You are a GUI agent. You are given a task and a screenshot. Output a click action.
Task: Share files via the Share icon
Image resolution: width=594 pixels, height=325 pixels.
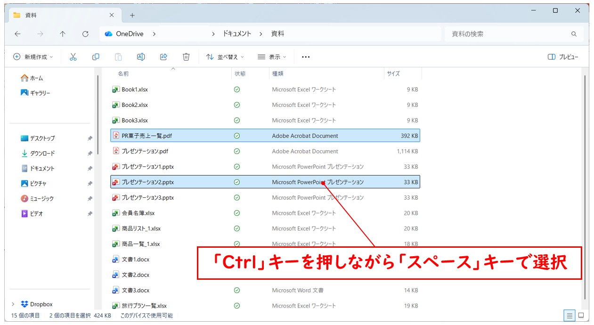(x=163, y=57)
